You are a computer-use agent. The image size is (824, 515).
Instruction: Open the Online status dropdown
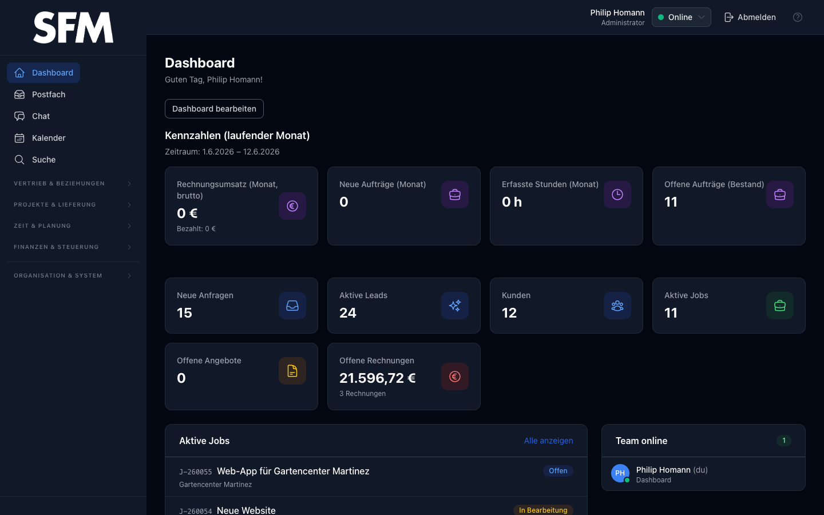[682, 17]
